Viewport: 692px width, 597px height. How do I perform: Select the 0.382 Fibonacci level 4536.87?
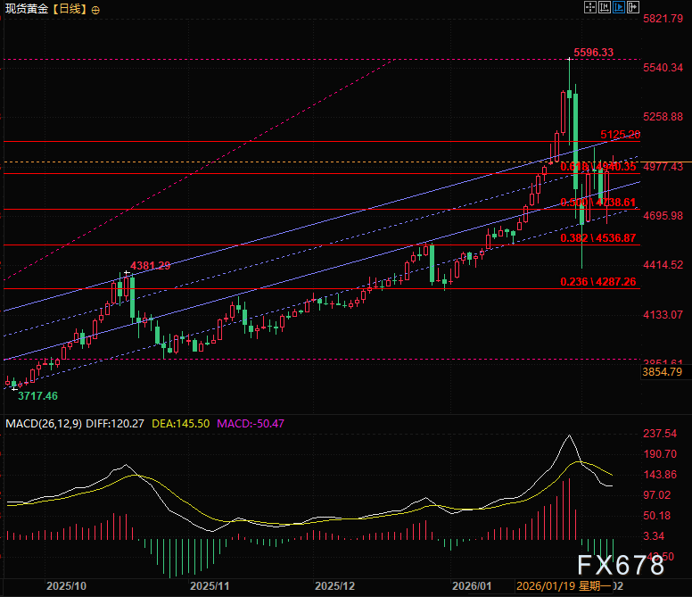click(x=598, y=238)
